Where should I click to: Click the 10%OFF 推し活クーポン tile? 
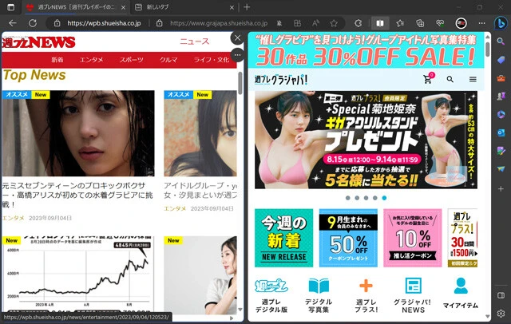coord(413,238)
